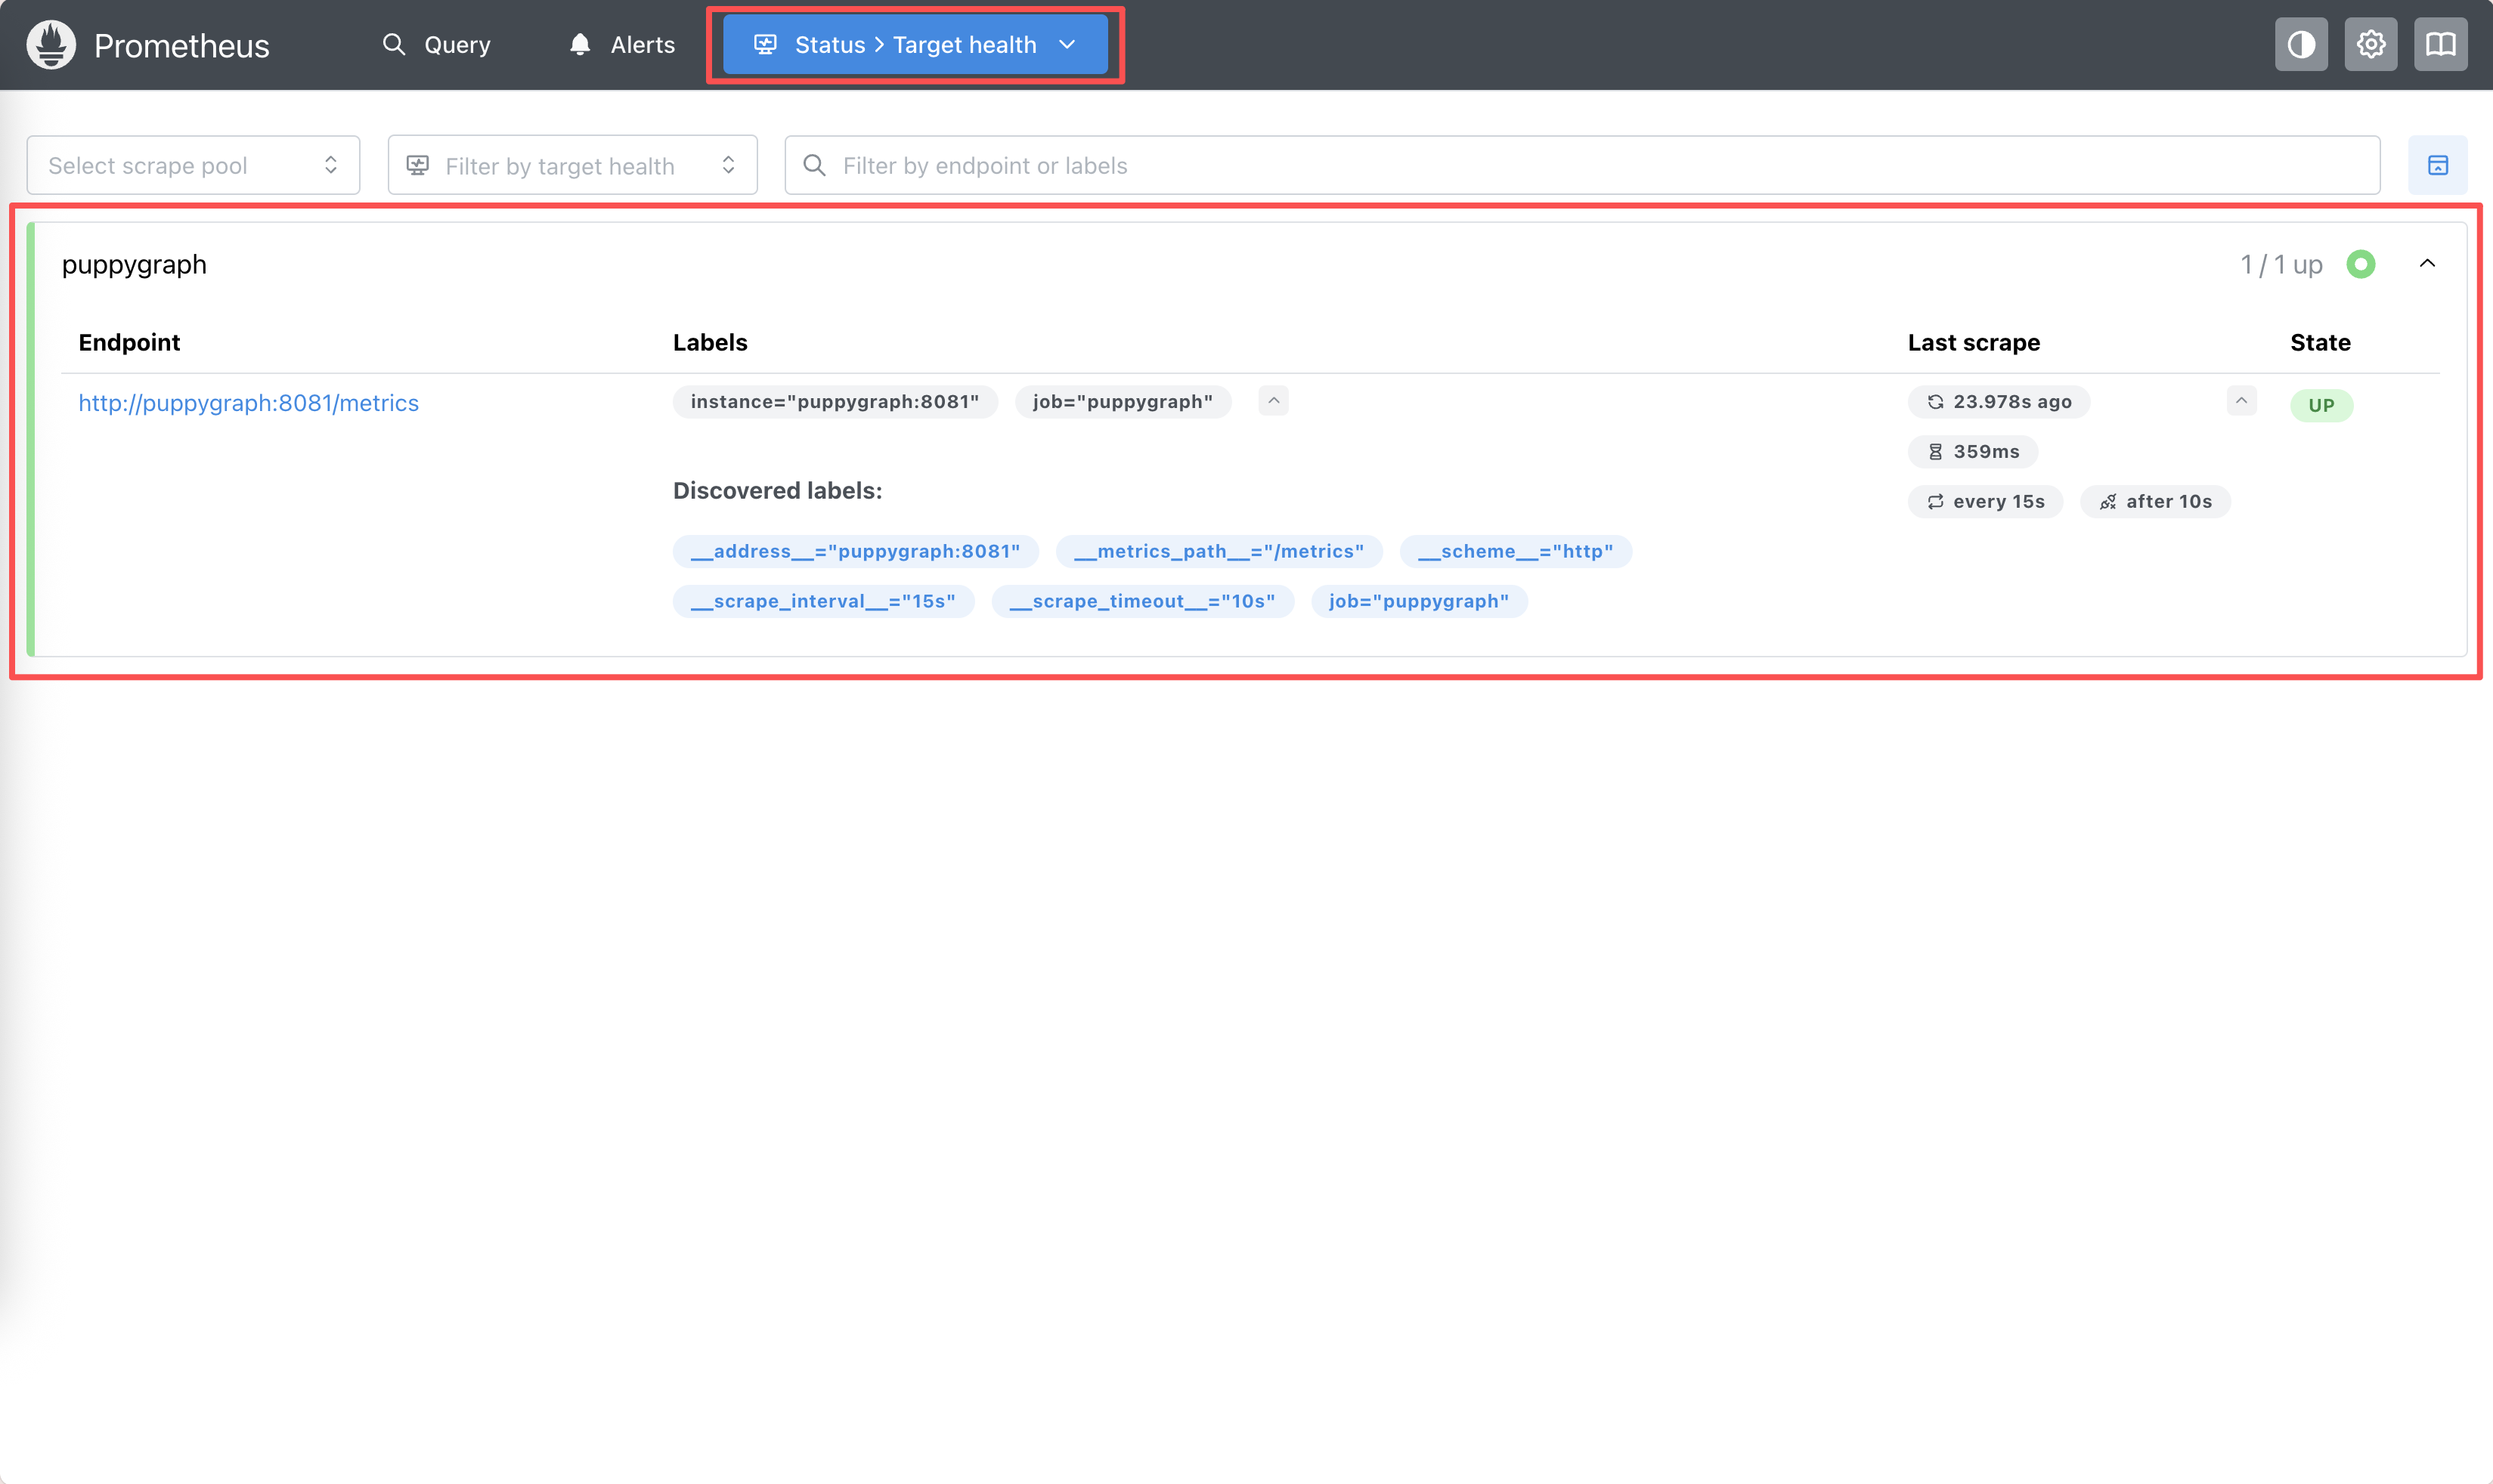The height and width of the screenshot is (1484, 2493).
Task: Click the UP state badge
Action: (x=2321, y=405)
